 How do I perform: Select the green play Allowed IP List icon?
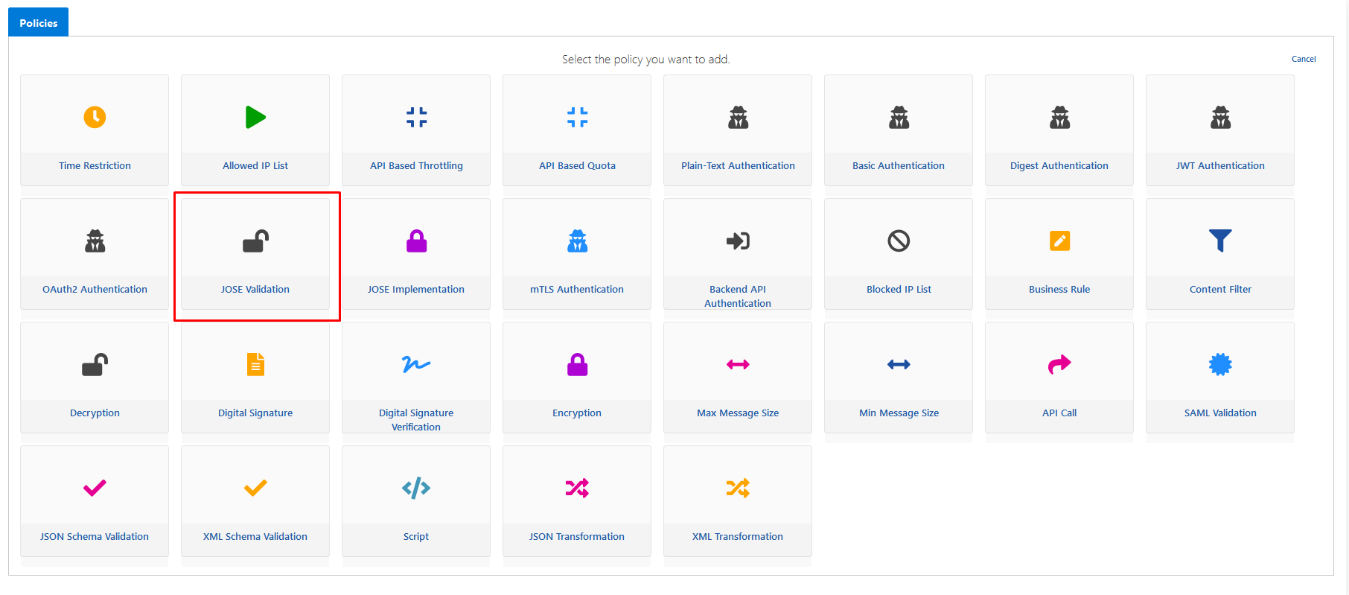(255, 117)
